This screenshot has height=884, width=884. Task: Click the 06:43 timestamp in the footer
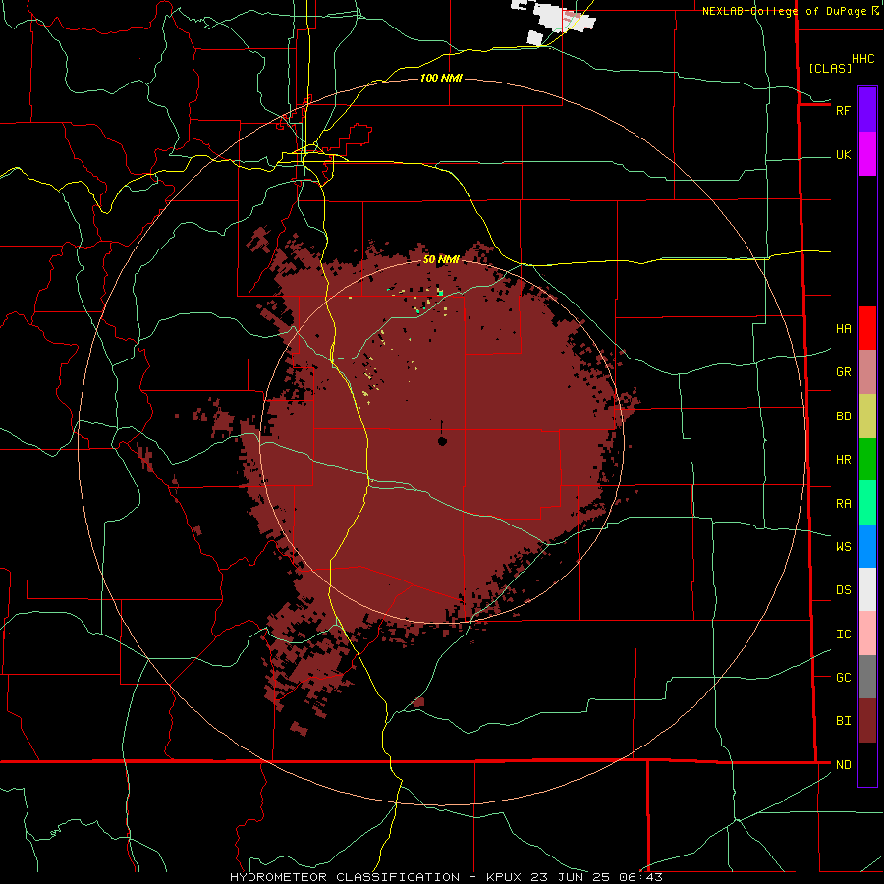pos(639,877)
